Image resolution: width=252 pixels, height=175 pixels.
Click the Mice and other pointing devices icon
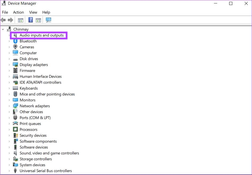pyautogui.click(x=15, y=94)
